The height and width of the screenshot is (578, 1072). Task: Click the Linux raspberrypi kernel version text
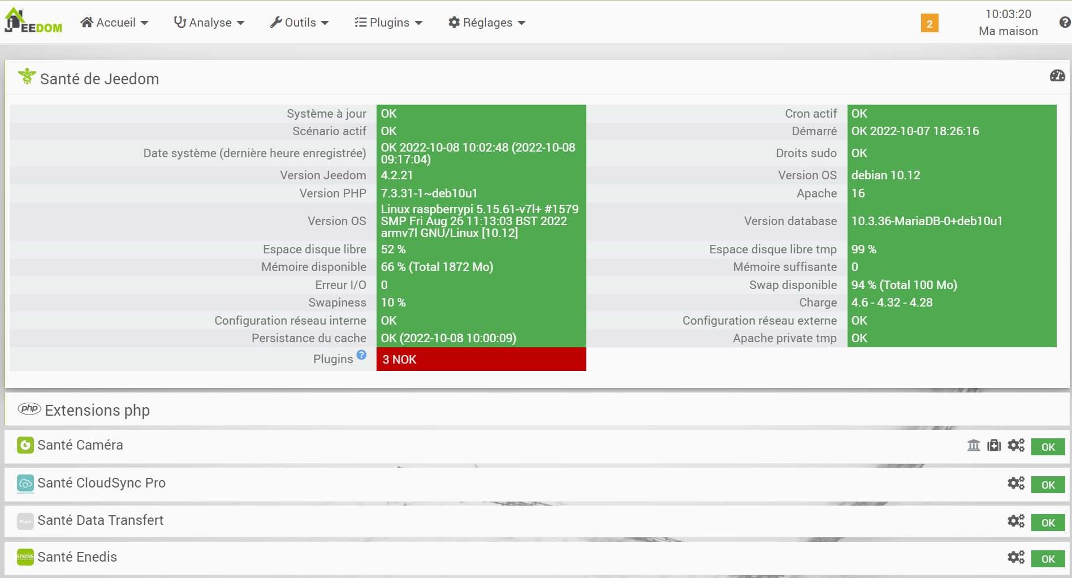[x=479, y=221]
